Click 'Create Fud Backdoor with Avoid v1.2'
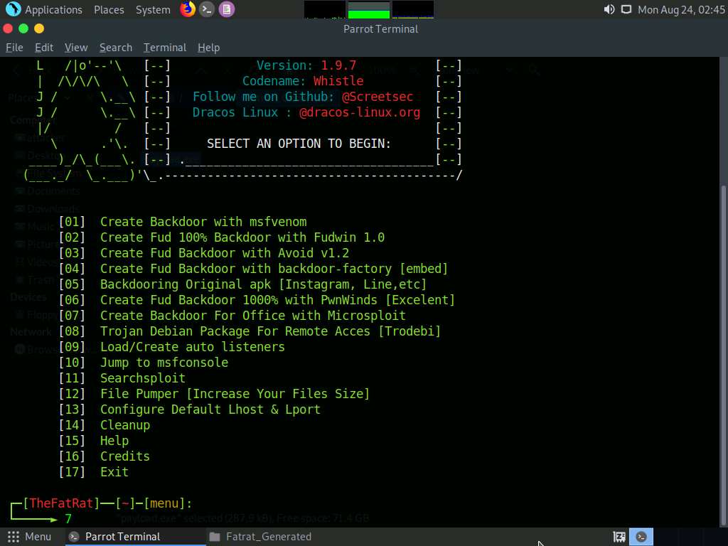728x546 pixels. click(225, 253)
